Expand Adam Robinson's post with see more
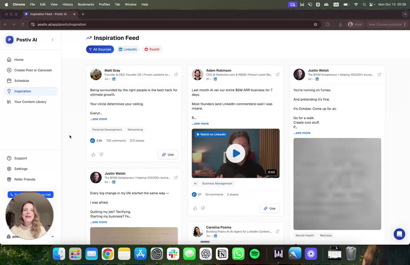 coord(200,123)
